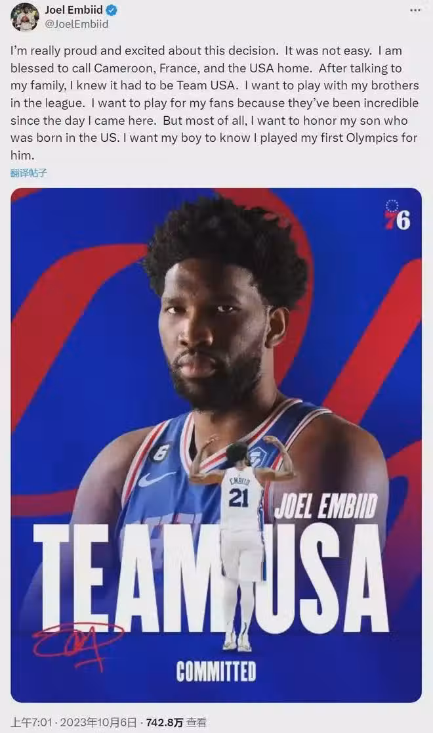Click the 76ers logo on the poster
Viewport: 433px width, 733px height.
pos(397,215)
